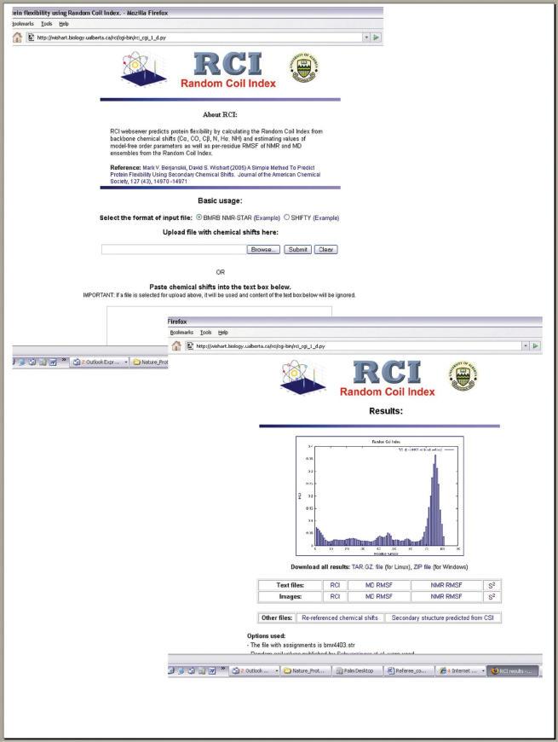This screenshot has width=558, height=742.
Task: Expand the lower address bar URL dropdown
Action: [525, 345]
